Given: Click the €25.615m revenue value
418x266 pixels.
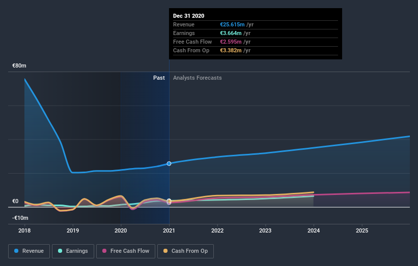Looking at the screenshot, I should (x=232, y=24).
